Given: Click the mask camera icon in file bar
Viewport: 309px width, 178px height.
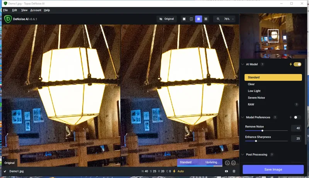Looking at the screenshot, I should tap(226, 171).
